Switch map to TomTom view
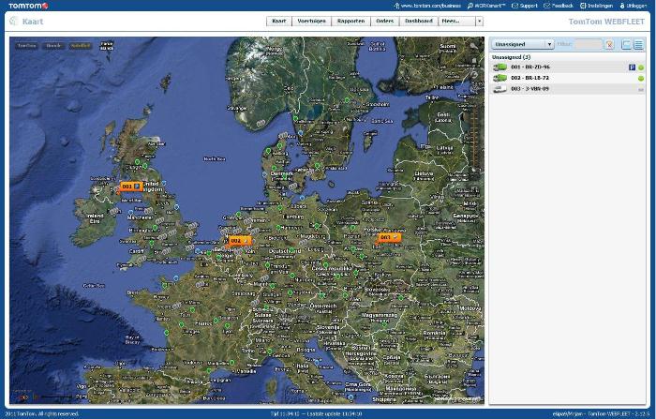The image size is (656, 419). click(x=27, y=46)
